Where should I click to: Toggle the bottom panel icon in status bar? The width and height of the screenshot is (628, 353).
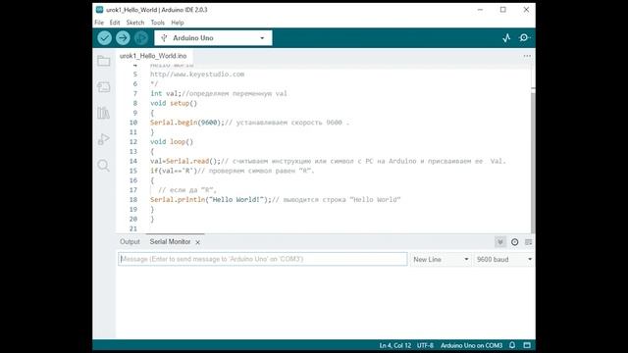pos(527,345)
